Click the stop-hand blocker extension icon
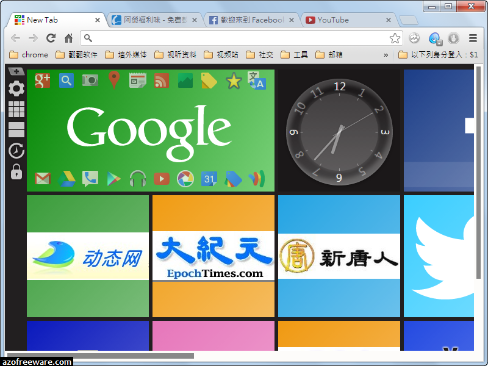The width and height of the screenshot is (488, 366). click(x=453, y=38)
